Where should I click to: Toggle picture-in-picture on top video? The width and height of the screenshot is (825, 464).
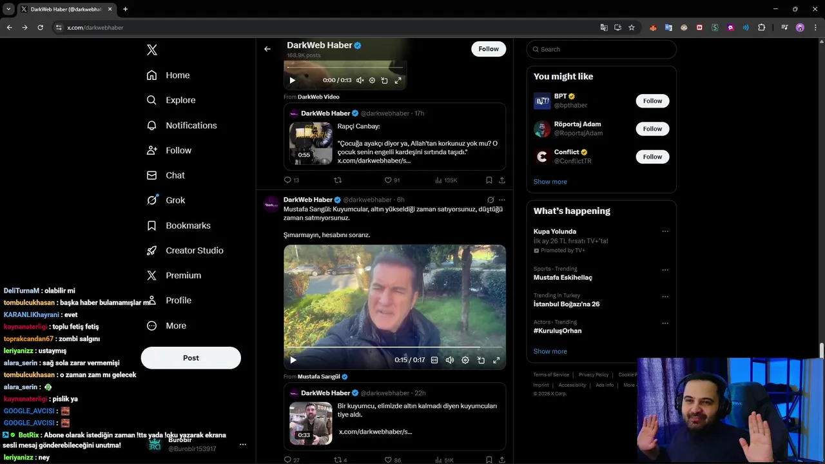coord(384,81)
